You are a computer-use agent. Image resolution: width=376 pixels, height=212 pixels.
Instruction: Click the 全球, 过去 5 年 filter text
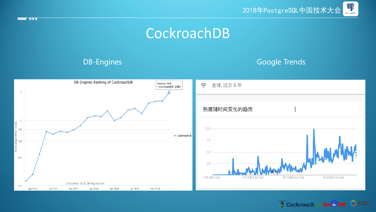pos(227,85)
